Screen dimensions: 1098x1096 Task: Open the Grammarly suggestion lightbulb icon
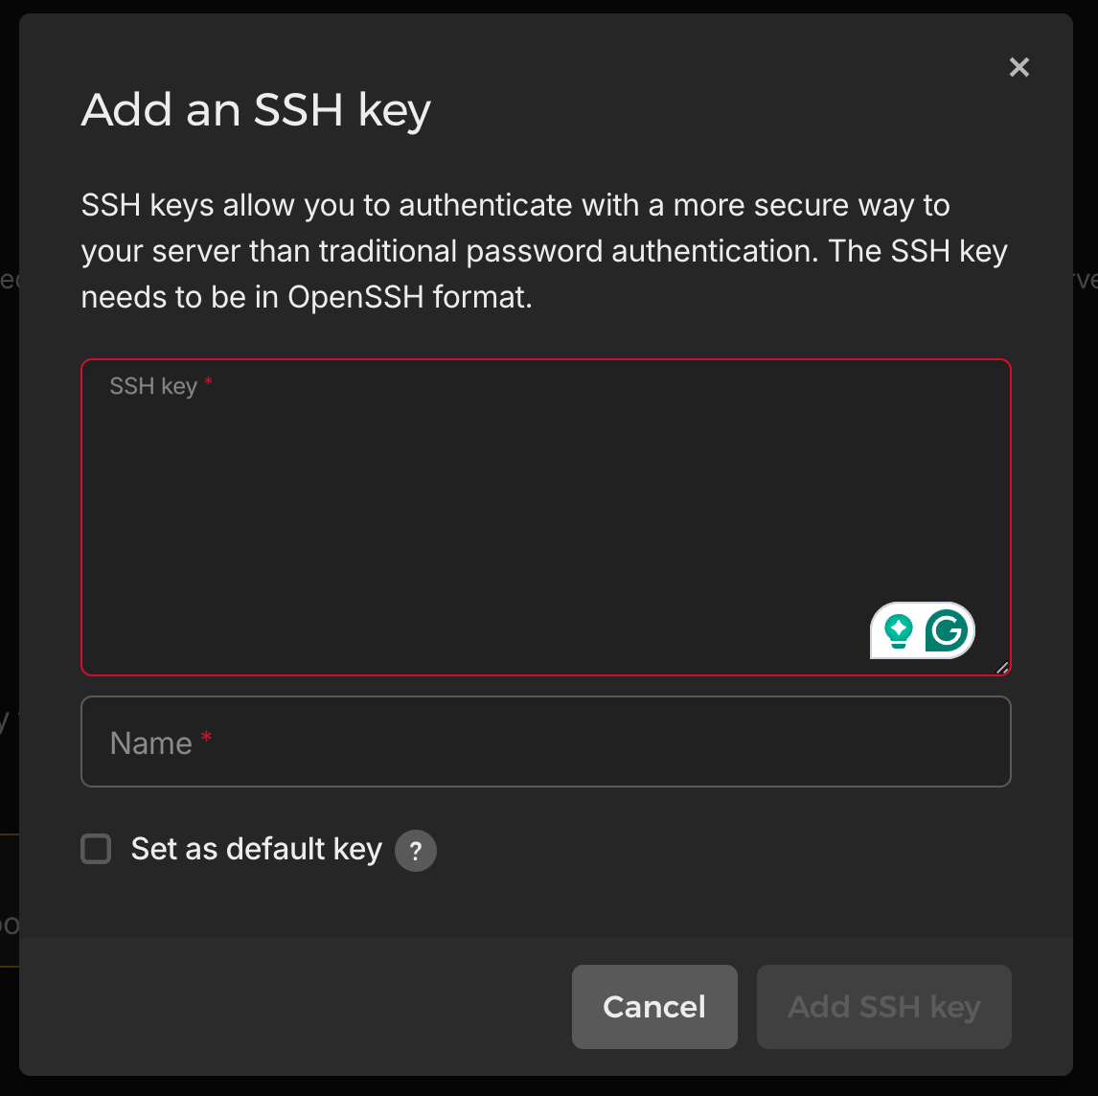[x=898, y=630]
